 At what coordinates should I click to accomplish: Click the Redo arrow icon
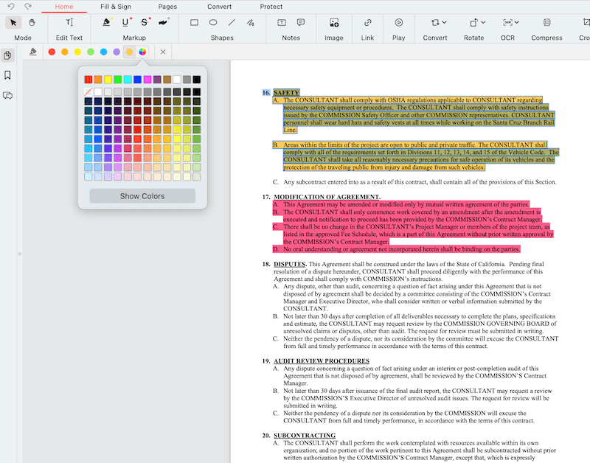click(x=28, y=7)
